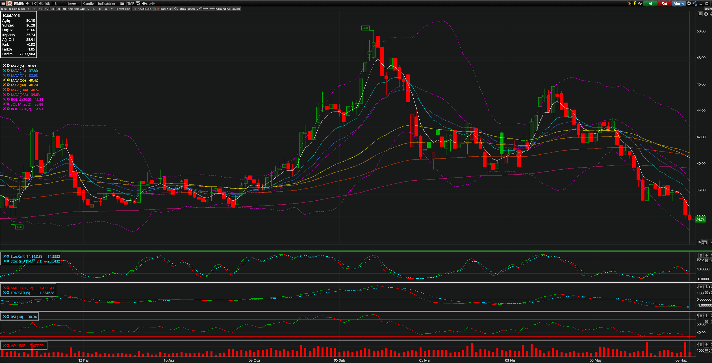Click the chart search zoom icon
The width and height of the screenshot is (712, 363).
138,3
